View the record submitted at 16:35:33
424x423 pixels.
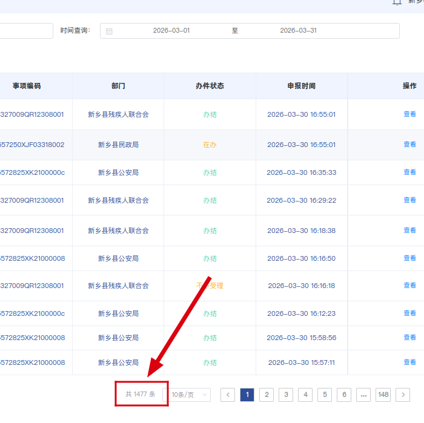409,172
